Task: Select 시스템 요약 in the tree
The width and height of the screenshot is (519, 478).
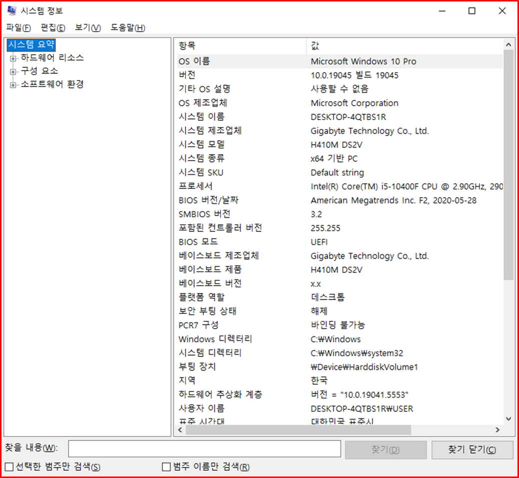Action: point(31,45)
